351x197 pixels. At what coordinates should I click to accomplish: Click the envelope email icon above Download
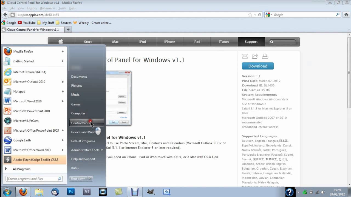tap(245, 56)
